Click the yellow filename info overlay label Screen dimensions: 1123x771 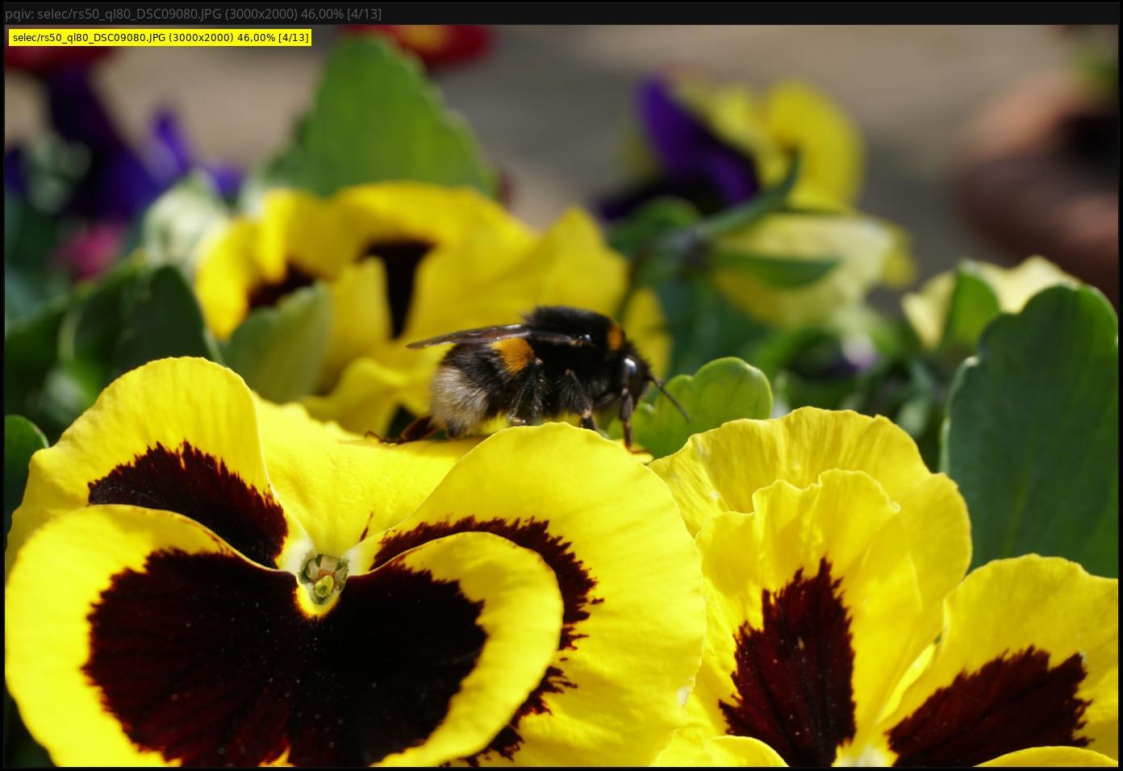(160, 37)
